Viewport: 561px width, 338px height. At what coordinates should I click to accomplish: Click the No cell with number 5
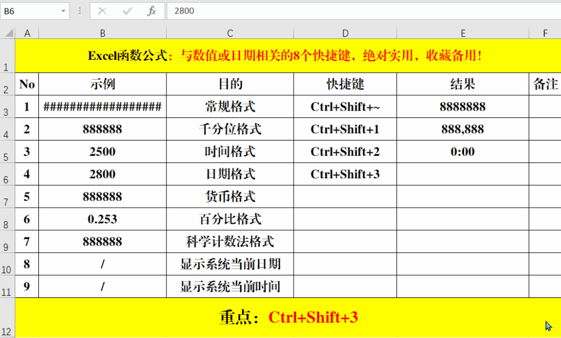(27, 196)
